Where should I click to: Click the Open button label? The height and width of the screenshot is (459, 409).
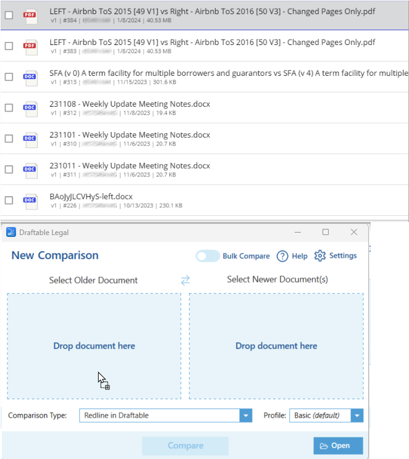pos(340,445)
